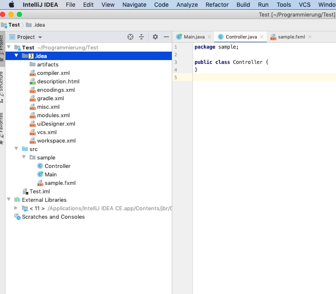The height and width of the screenshot is (294, 336).
Task: Expand the < 11 > JDK library node
Action: [16, 208]
